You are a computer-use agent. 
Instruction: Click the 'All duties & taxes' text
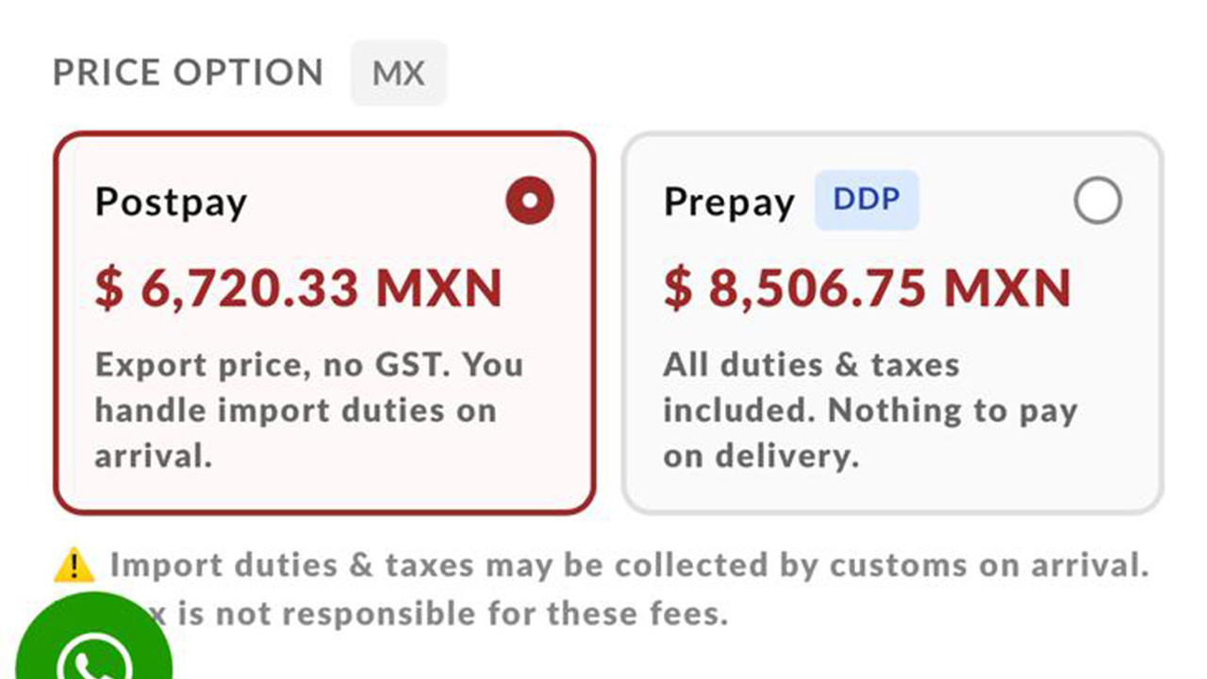(811, 365)
